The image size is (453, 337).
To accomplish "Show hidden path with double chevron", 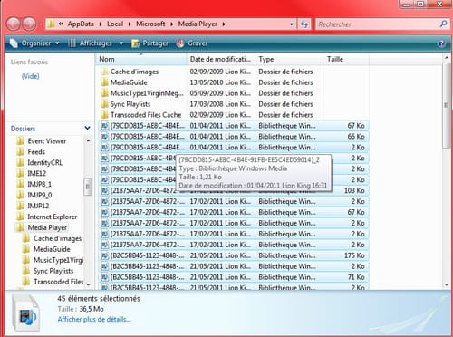I will click(x=61, y=24).
